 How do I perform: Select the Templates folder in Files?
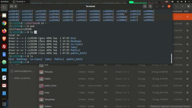[x=49, y=99]
